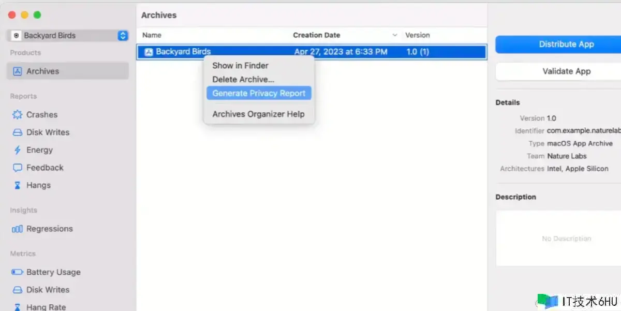Click the Archives icon in the sidebar
This screenshot has height=311, width=621.
[x=18, y=71]
